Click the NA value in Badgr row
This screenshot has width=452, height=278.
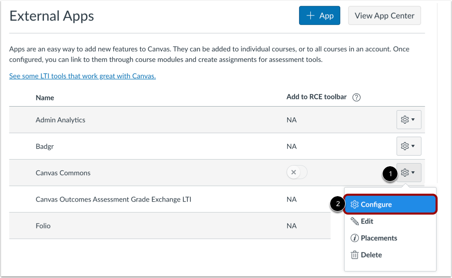click(x=292, y=146)
